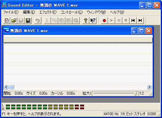
Task: Jump to start with the rewind button
Action: [x=133, y=21]
